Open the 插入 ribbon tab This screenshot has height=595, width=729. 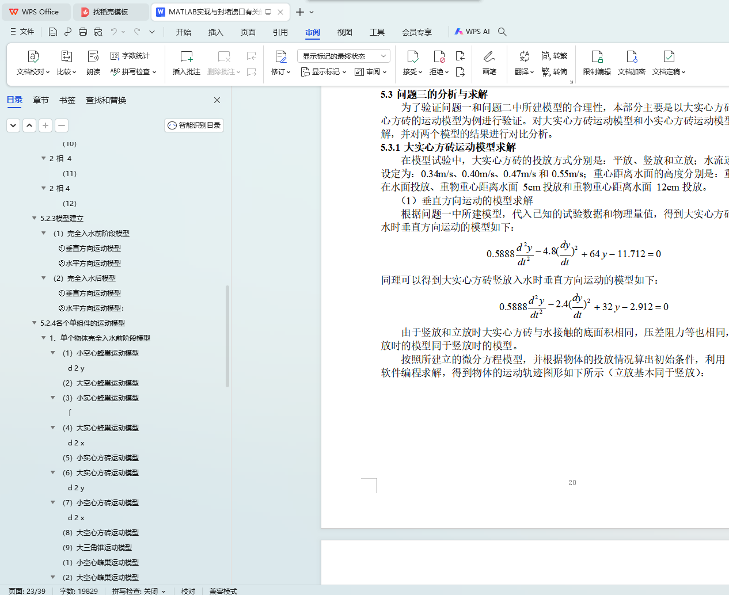pos(216,32)
